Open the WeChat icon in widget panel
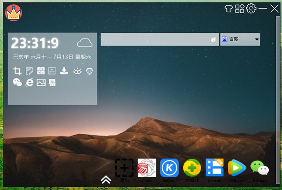The height and width of the screenshot is (190, 282). pyautogui.click(x=17, y=83)
